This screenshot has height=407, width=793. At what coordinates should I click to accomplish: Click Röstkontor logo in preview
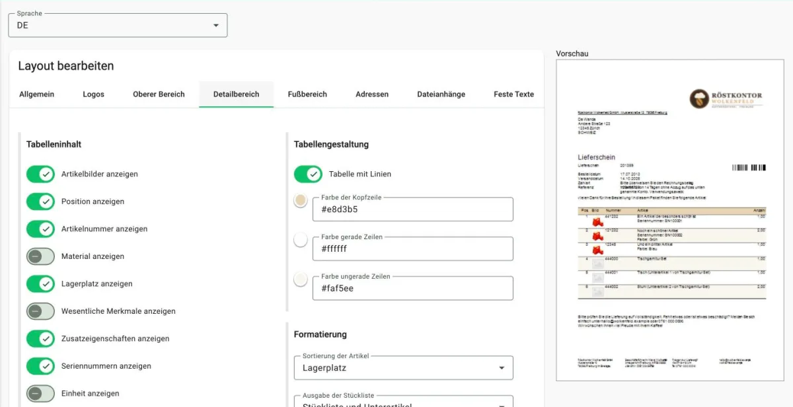coord(726,99)
